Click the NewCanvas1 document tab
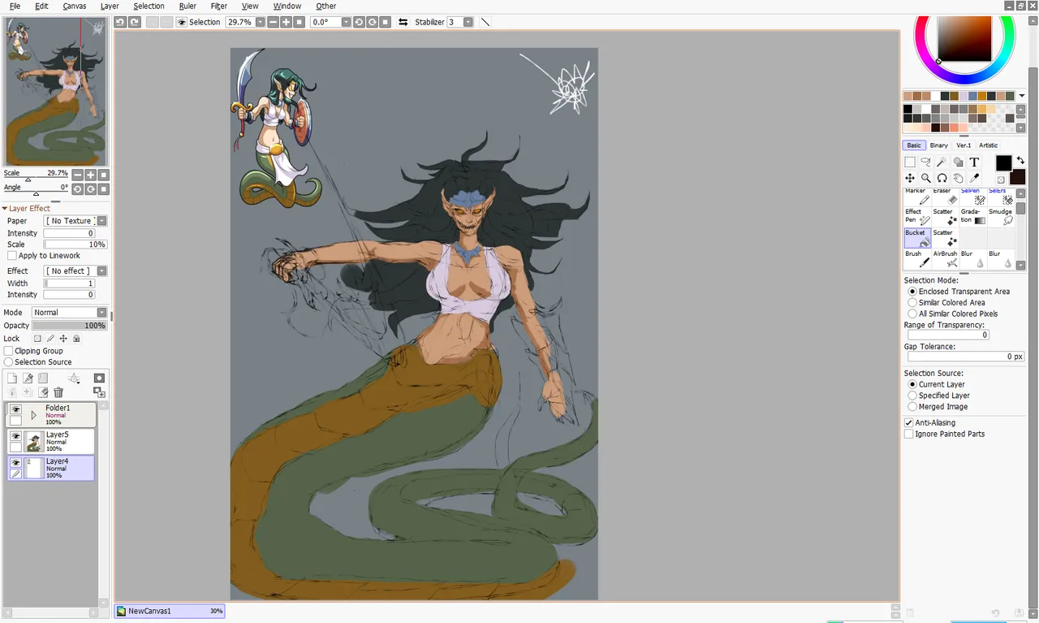1039x623 pixels. point(169,611)
